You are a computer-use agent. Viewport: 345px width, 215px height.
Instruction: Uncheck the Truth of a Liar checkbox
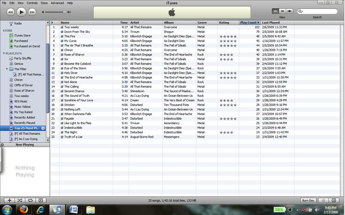62,137
